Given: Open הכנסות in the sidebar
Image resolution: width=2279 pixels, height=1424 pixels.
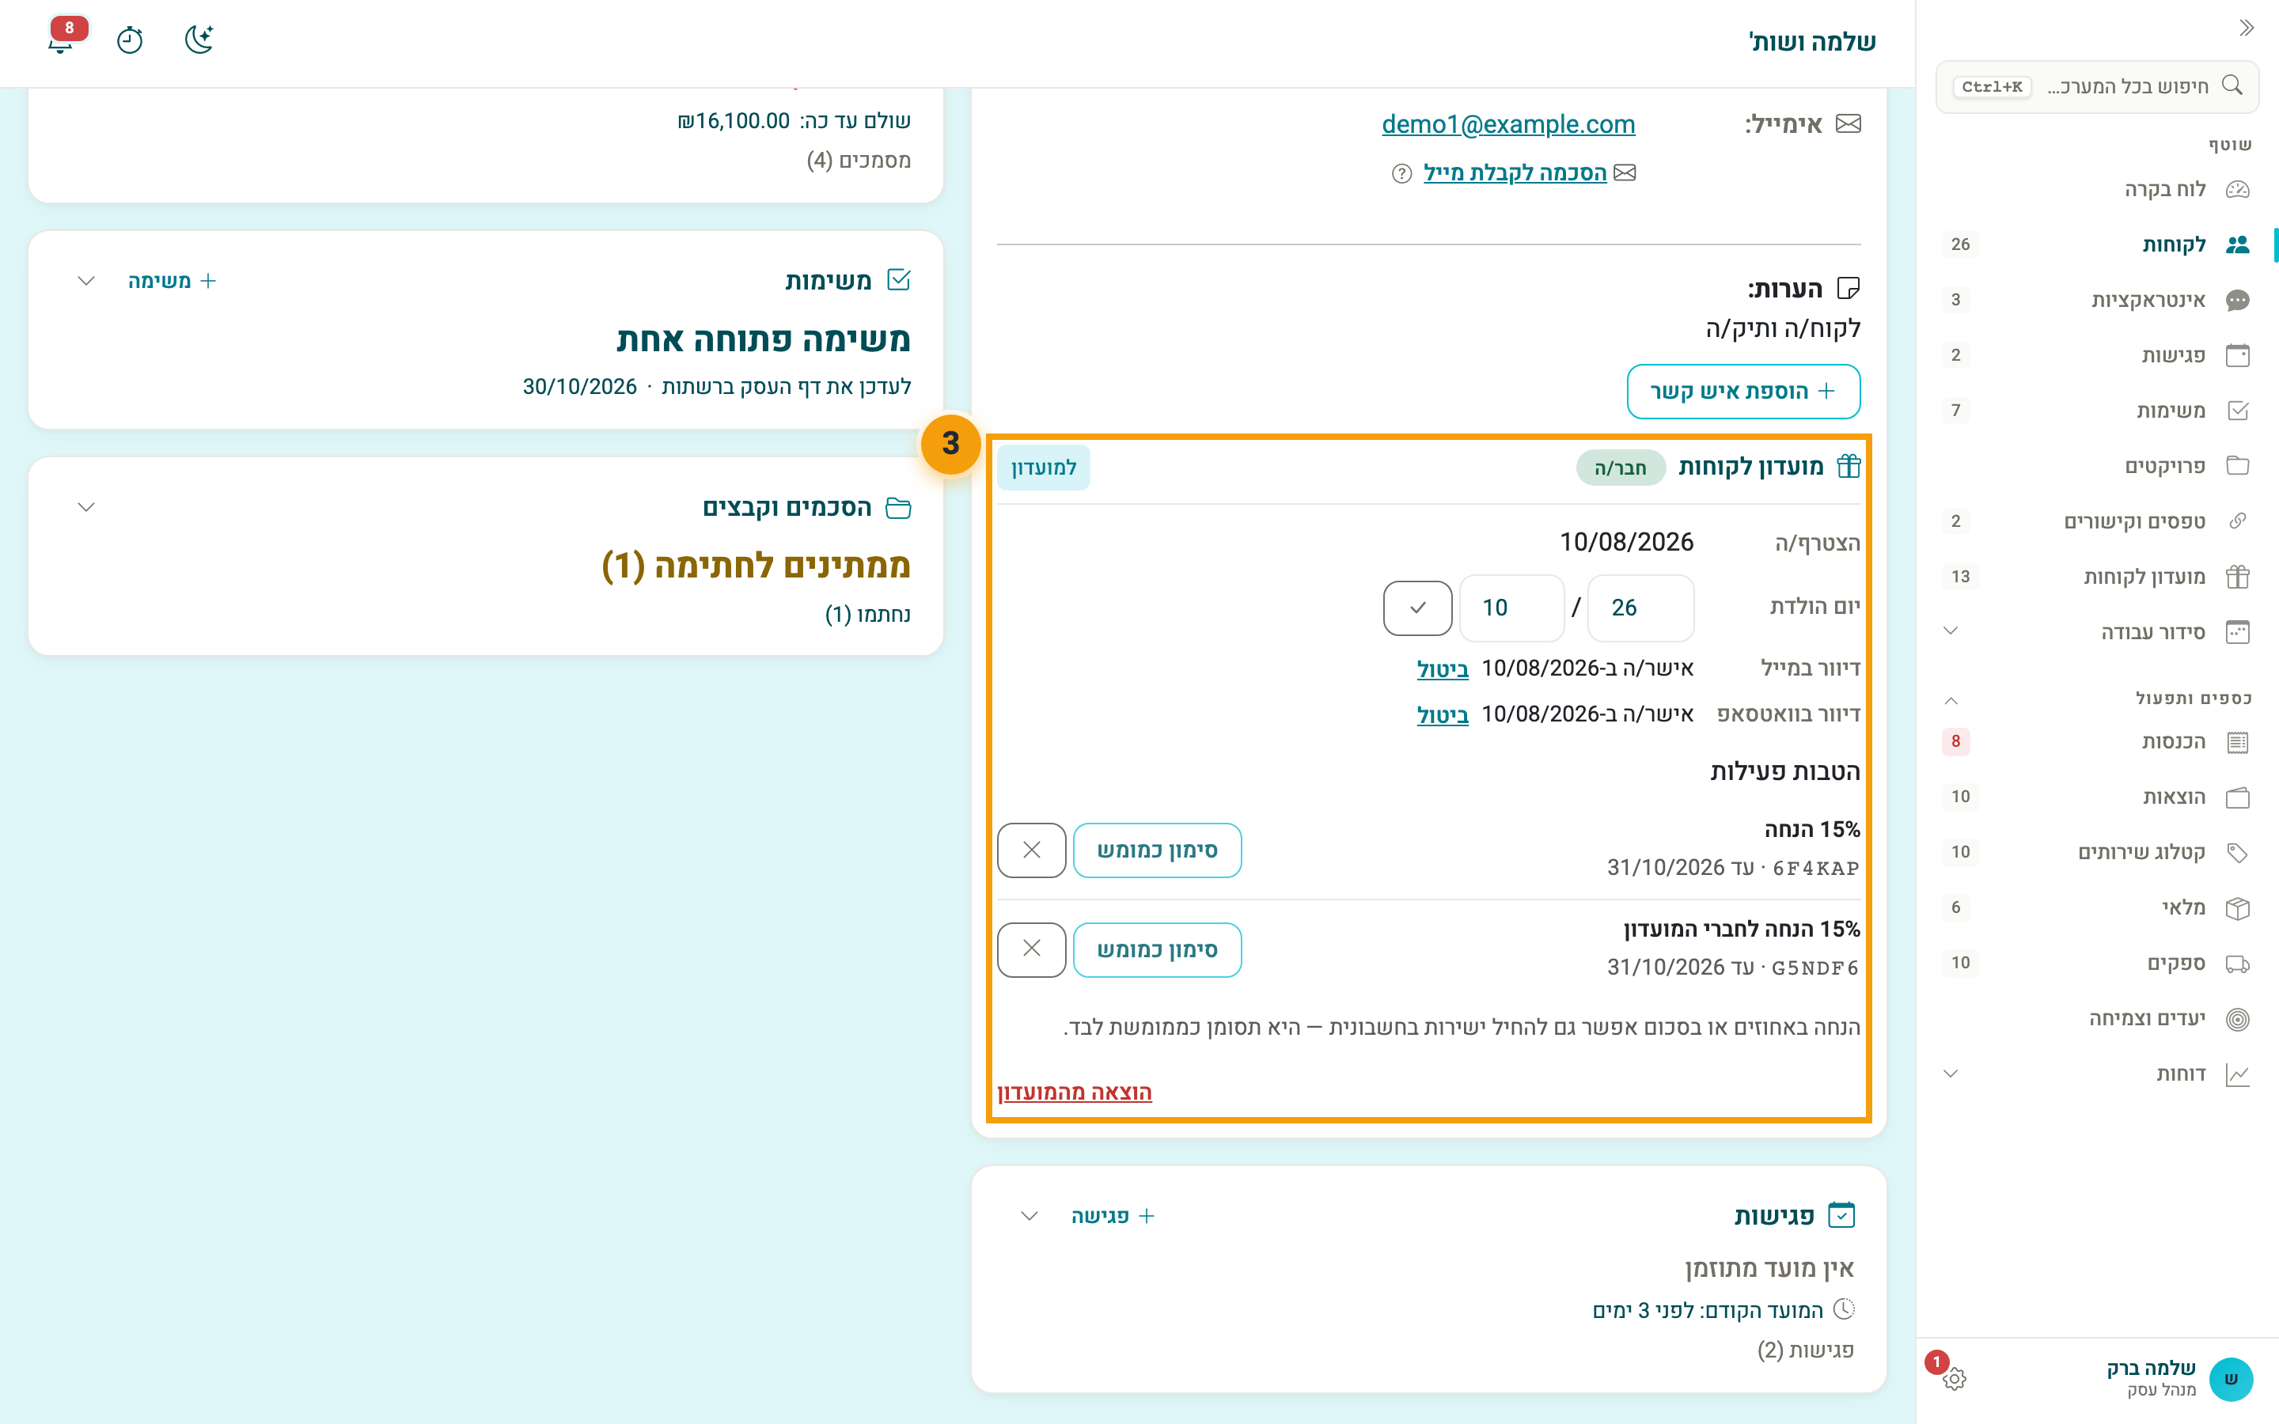Looking at the screenshot, I should click(2096, 742).
